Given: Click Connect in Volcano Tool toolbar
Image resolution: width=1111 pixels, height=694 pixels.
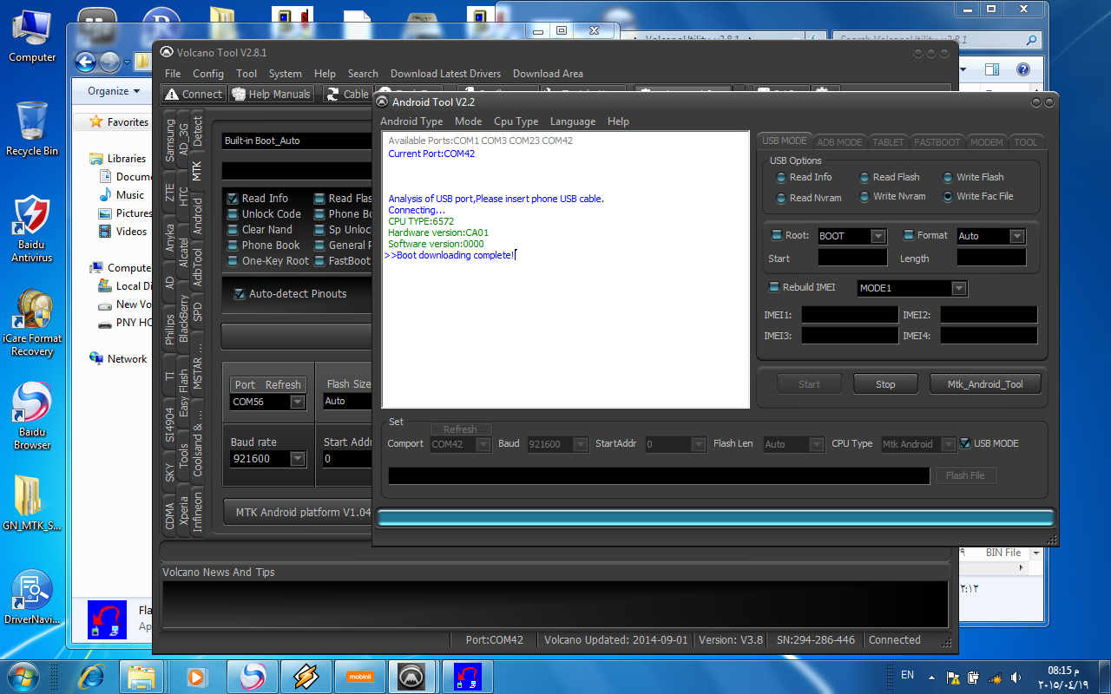Looking at the screenshot, I should [x=194, y=94].
